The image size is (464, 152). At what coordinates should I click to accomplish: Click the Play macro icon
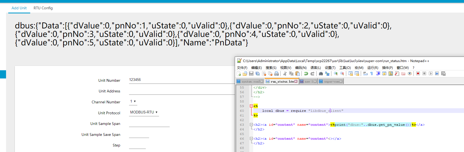(x=431, y=74)
